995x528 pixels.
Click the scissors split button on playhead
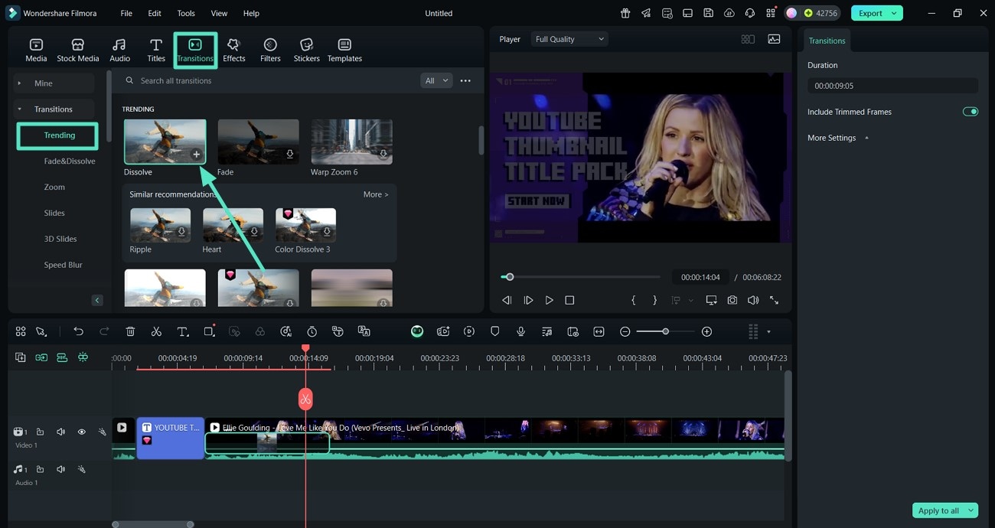305,399
